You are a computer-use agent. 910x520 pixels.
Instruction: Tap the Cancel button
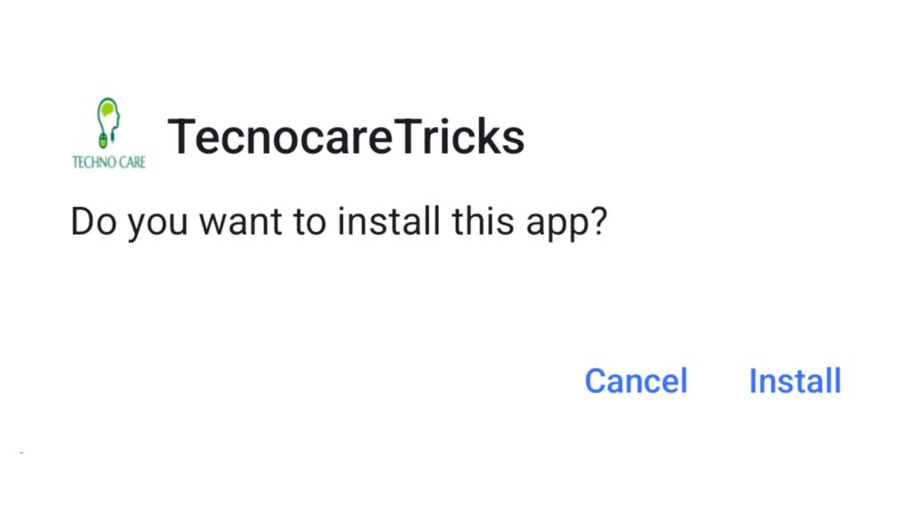click(636, 380)
